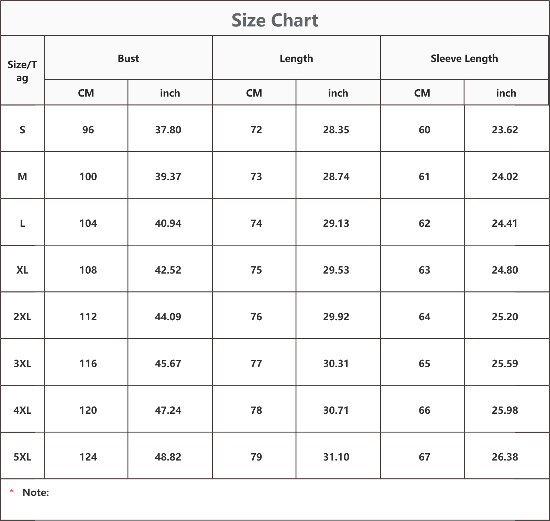Select the bust value 96 for size S
This screenshot has height=521, width=550.
coord(88,130)
